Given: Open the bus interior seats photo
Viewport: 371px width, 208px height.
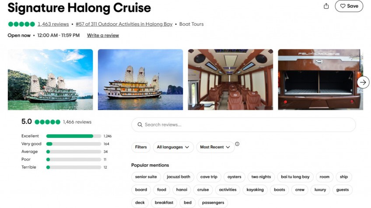Looking at the screenshot, I should point(230,79).
